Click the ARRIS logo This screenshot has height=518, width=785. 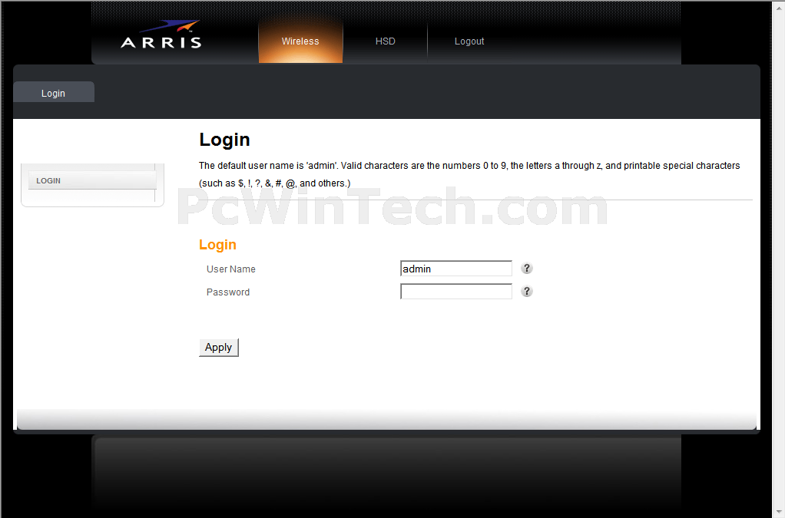[161, 35]
